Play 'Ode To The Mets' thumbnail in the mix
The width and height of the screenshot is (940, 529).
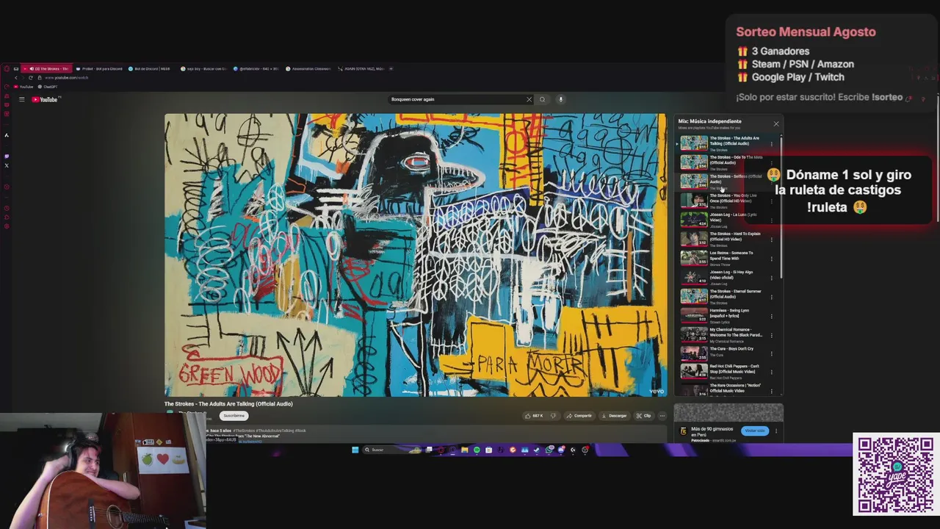(694, 162)
